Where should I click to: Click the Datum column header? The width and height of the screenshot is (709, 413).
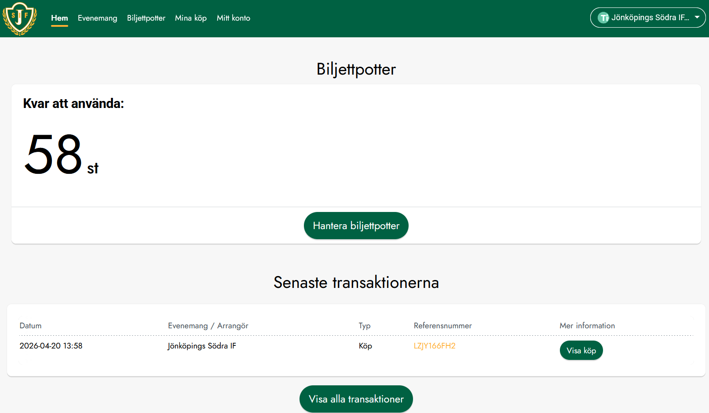(30, 326)
